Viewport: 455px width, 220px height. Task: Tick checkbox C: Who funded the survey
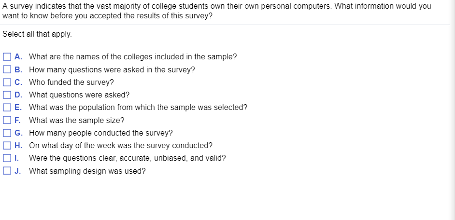(x=7, y=82)
